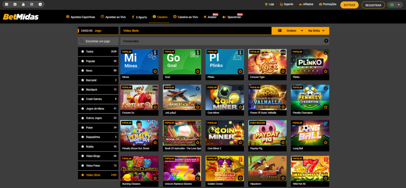Select the Video Slots category
The height and width of the screenshot is (188, 406).
pyautogui.click(x=98, y=175)
